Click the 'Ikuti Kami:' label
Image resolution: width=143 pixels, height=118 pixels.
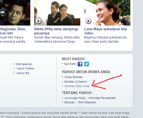70,64
